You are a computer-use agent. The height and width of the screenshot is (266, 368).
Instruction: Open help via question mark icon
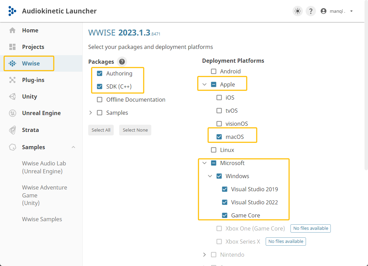point(310,11)
